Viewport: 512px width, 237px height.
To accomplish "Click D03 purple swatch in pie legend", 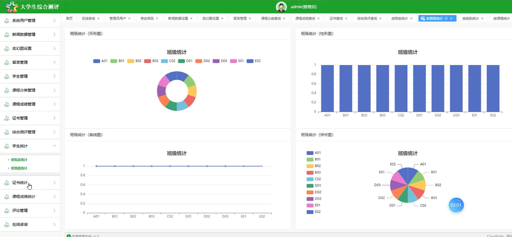I will coord(310,199).
